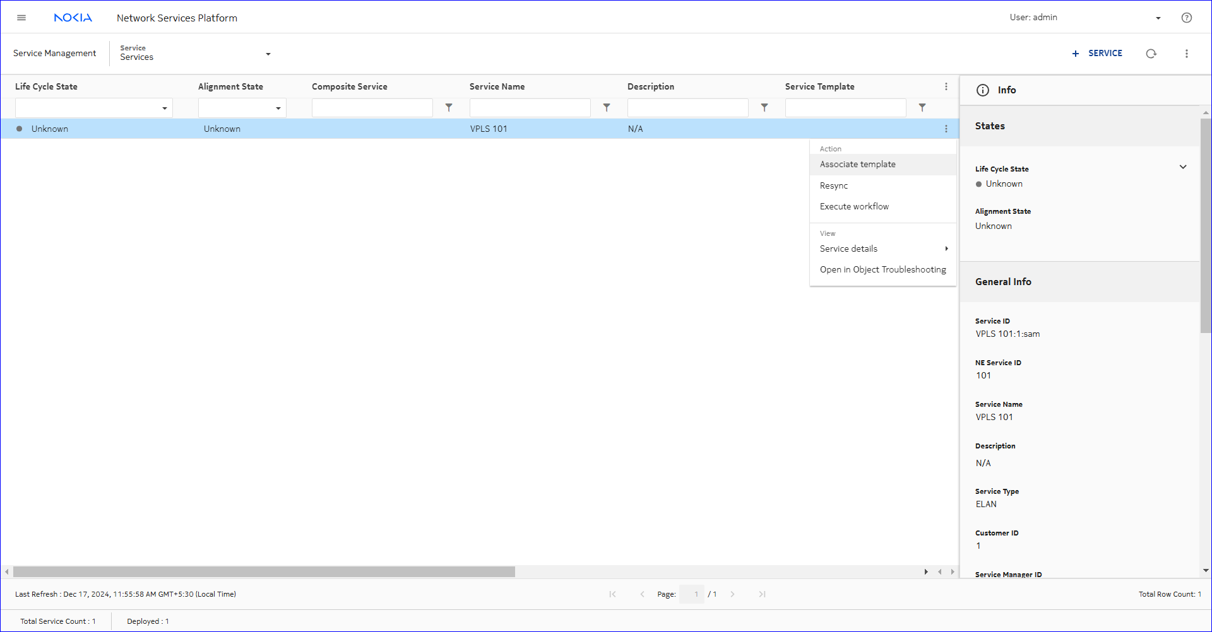Open the Services view dropdown

(268, 54)
